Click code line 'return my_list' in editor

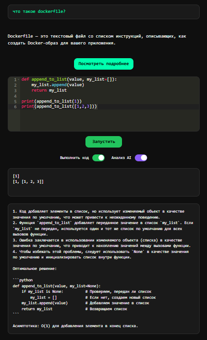[49, 90]
